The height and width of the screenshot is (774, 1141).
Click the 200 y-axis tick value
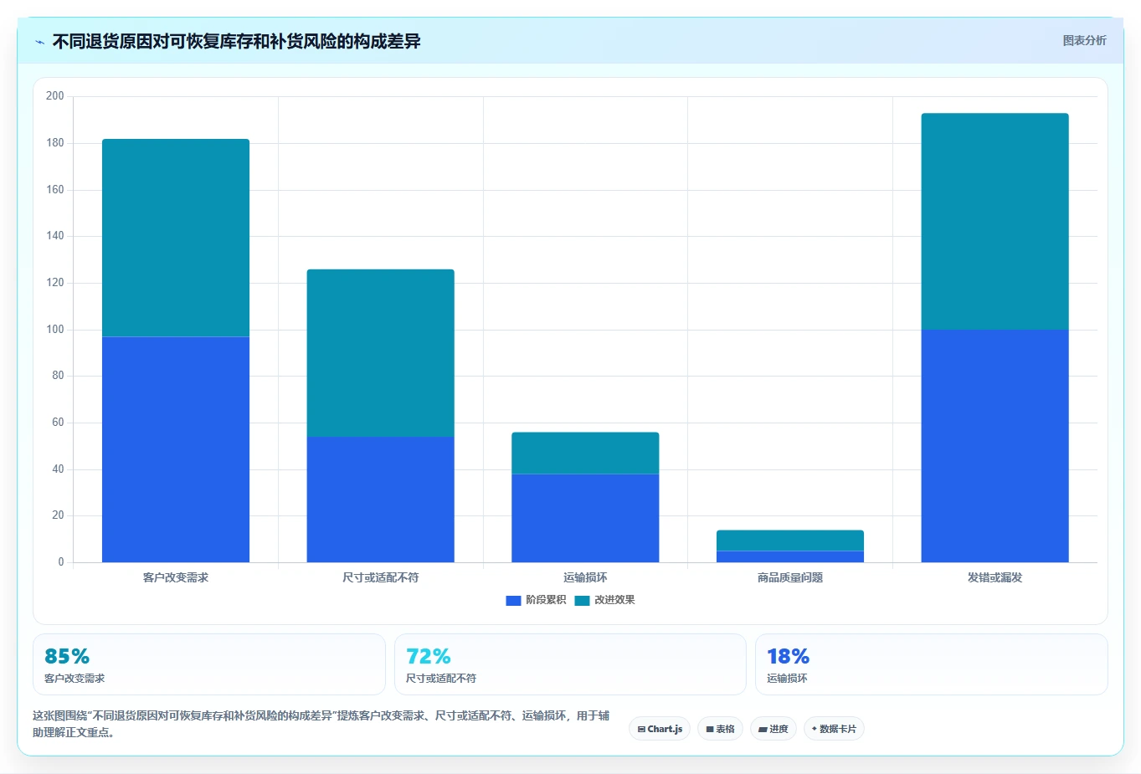point(55,96)
